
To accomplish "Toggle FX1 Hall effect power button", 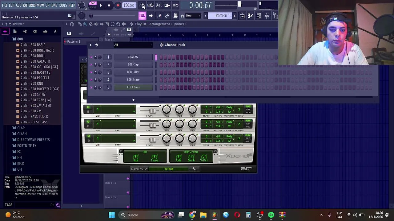I will (x=121, y=151).
